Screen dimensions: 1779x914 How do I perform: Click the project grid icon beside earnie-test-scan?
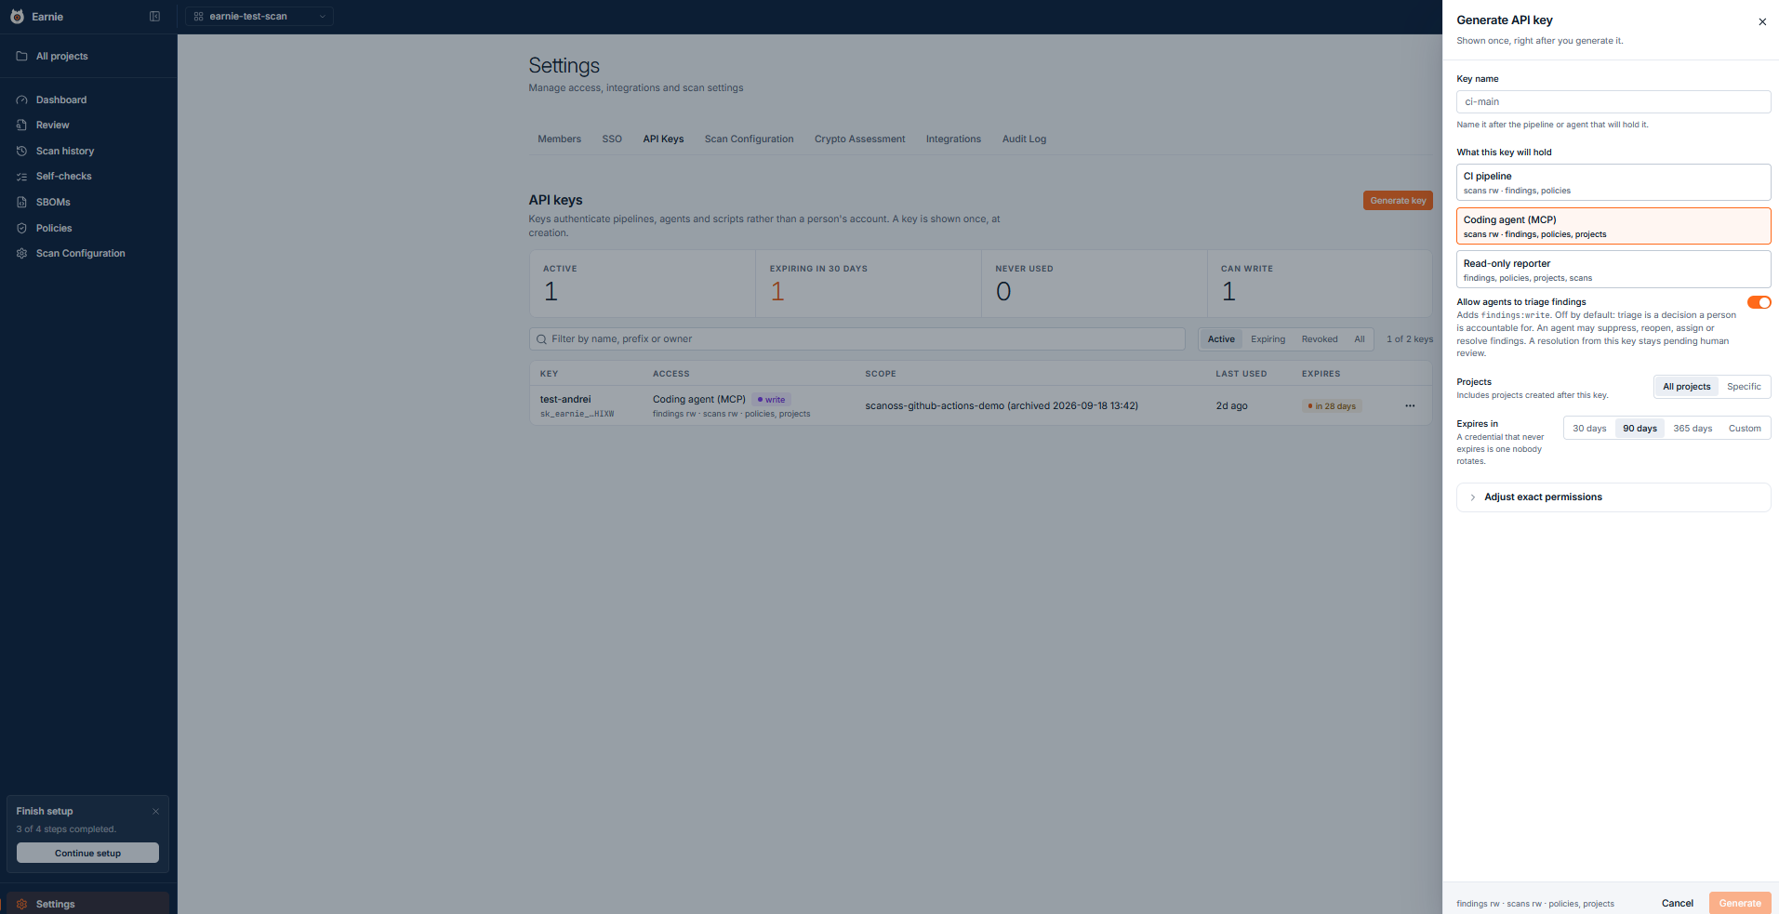click(198, 17)
